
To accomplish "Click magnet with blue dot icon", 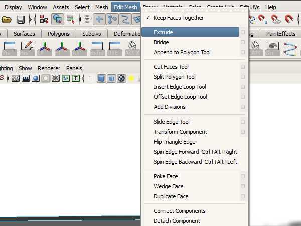I will click(263, 19).
